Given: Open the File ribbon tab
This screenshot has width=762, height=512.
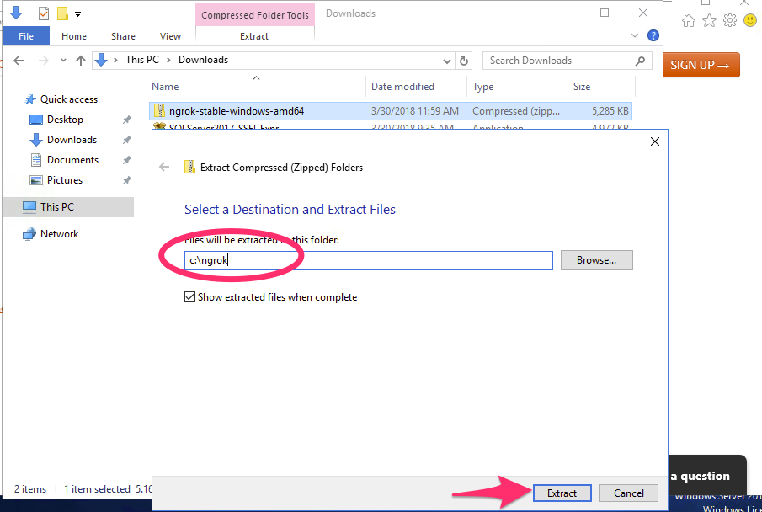Looking at the screenshot, I should [26, 36].
